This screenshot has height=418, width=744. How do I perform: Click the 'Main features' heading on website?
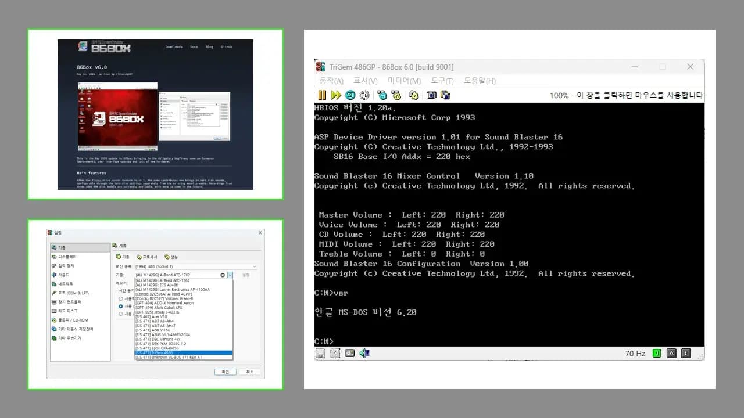coord(92,173)
